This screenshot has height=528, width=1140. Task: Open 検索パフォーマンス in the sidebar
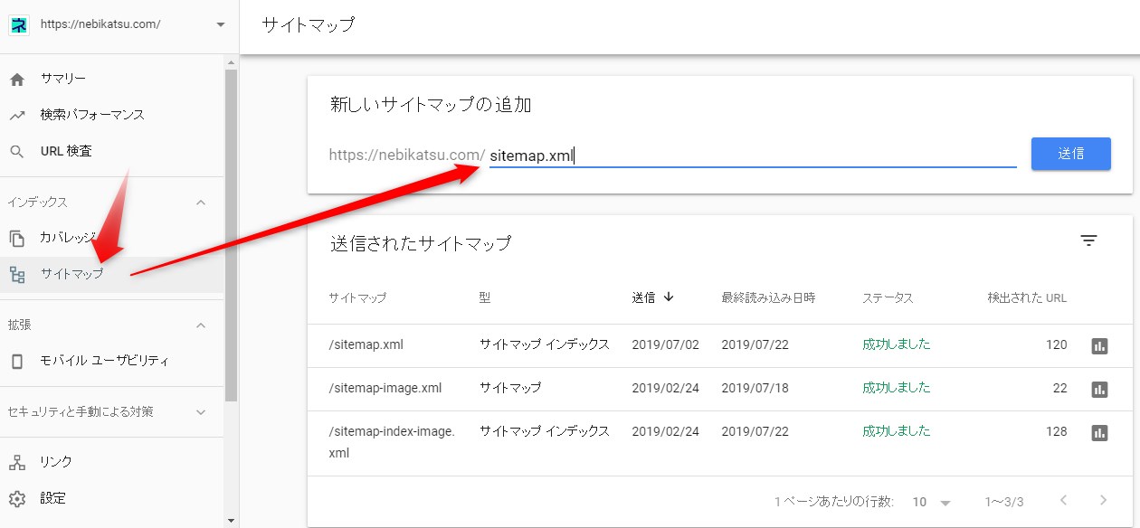point(92,116)
